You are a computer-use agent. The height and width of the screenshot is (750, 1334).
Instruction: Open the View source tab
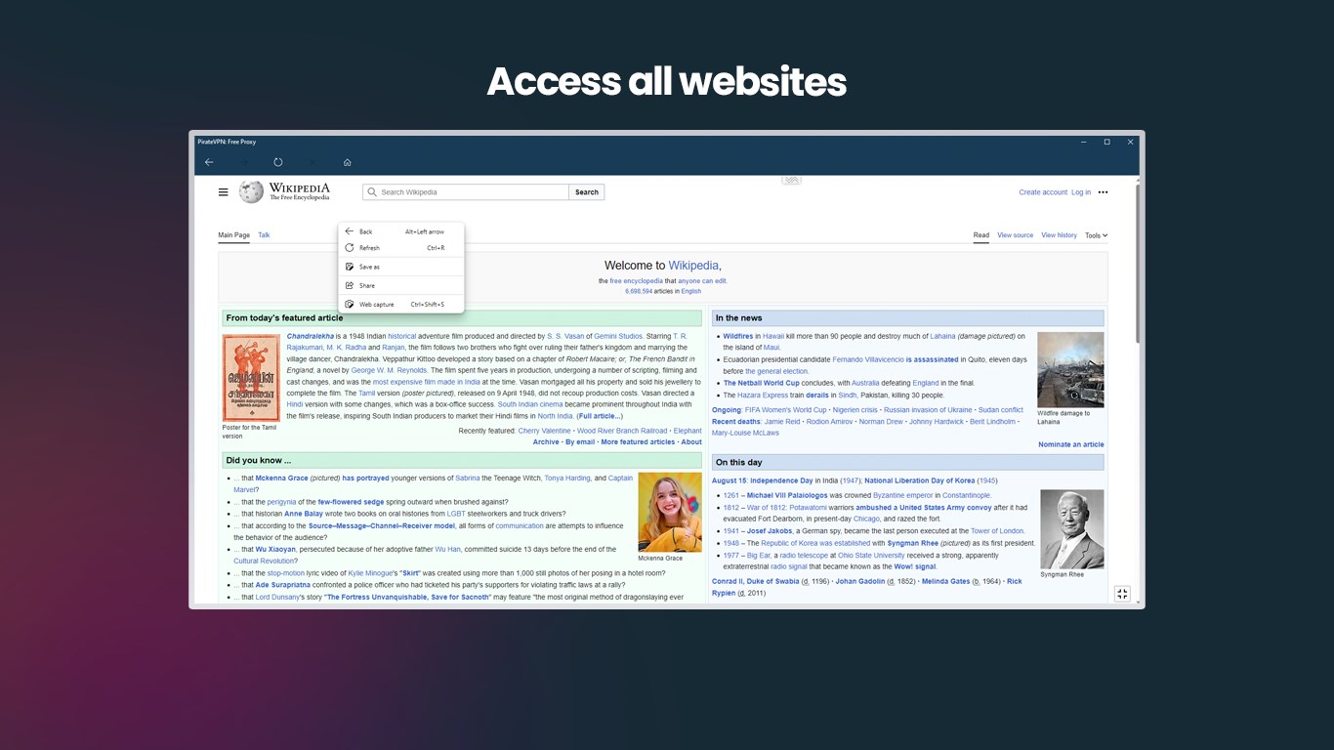(1015, 235)
